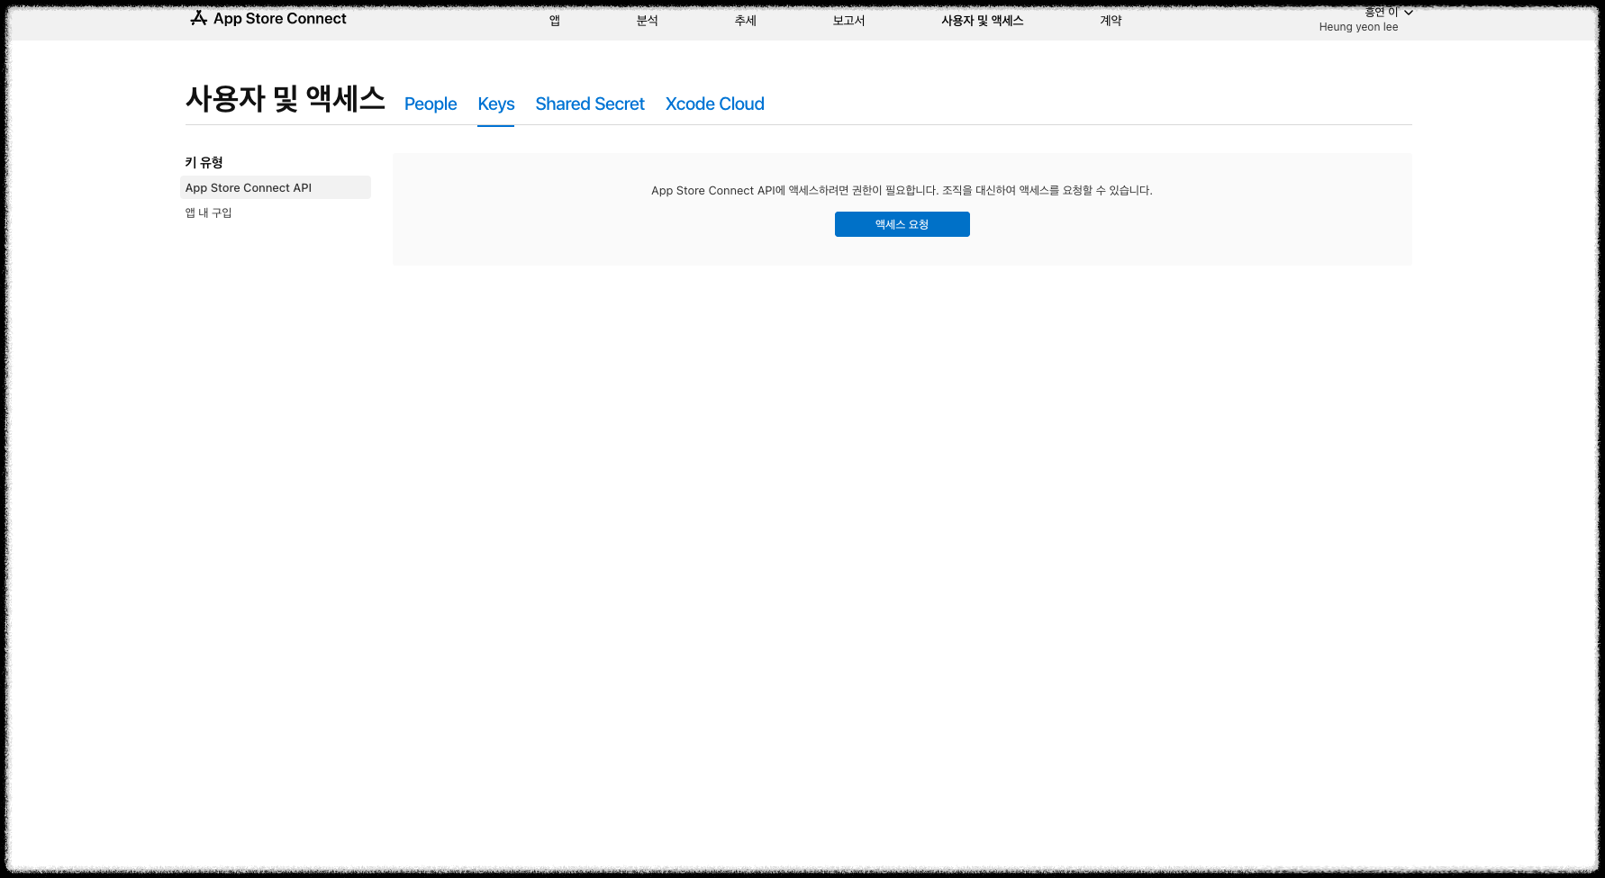Open the 계약 navigation item
This screenshot has width=1605, height=878.
[1111, 21]
